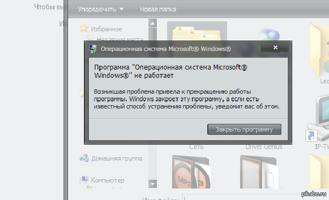Select "Компьютер" in the navigation pane
329x200 pixels.
click(107, 180)
